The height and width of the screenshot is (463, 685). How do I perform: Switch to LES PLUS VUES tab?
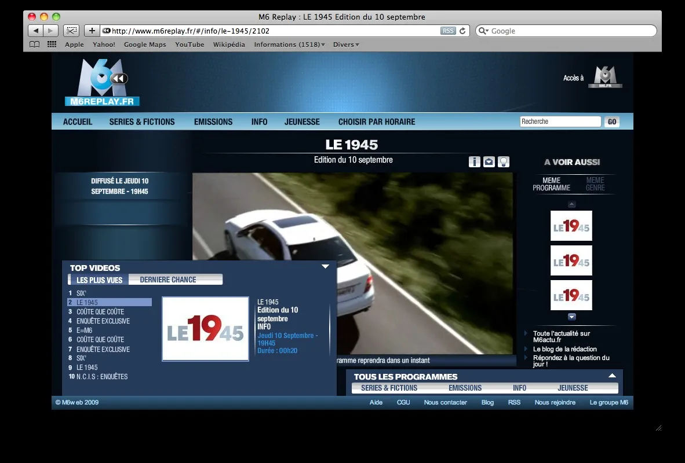click(99, 280)
